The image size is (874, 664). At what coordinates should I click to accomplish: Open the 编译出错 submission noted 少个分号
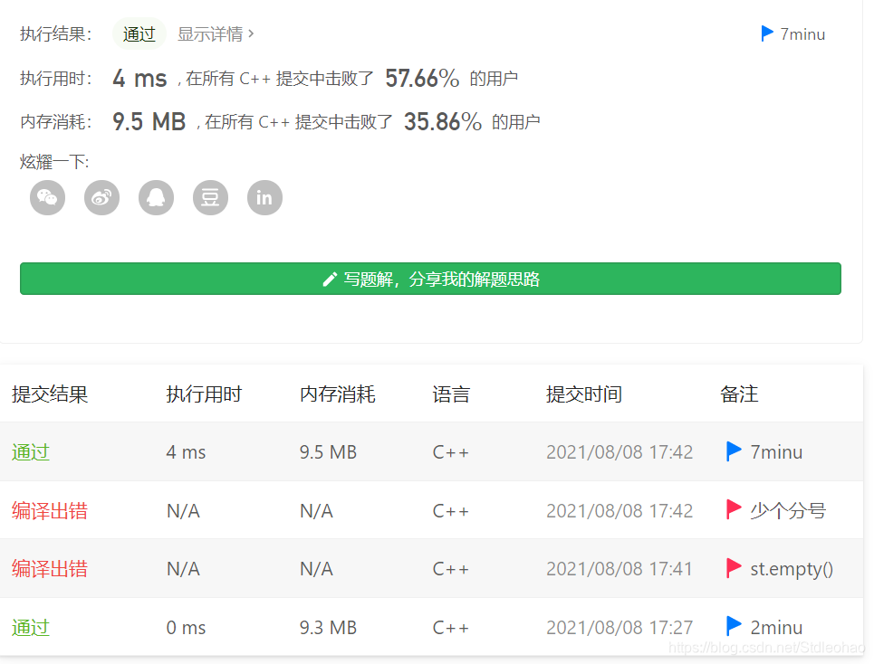click(50, 510)
